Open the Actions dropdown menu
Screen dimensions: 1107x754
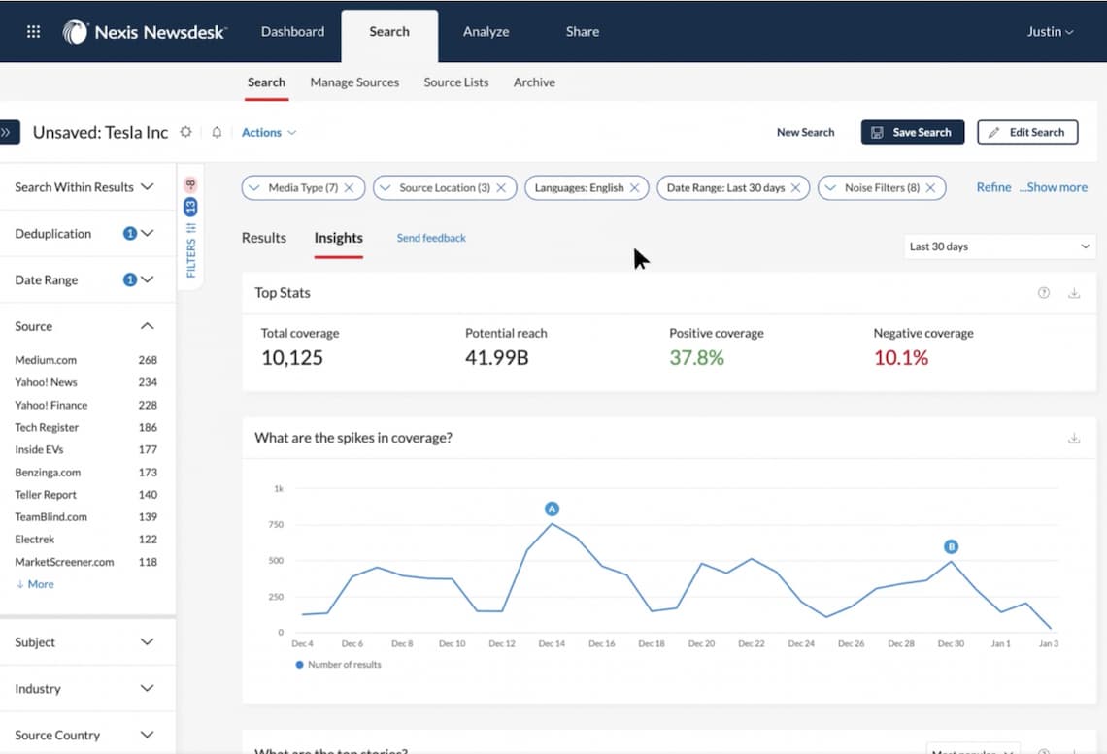click(269, 132)
